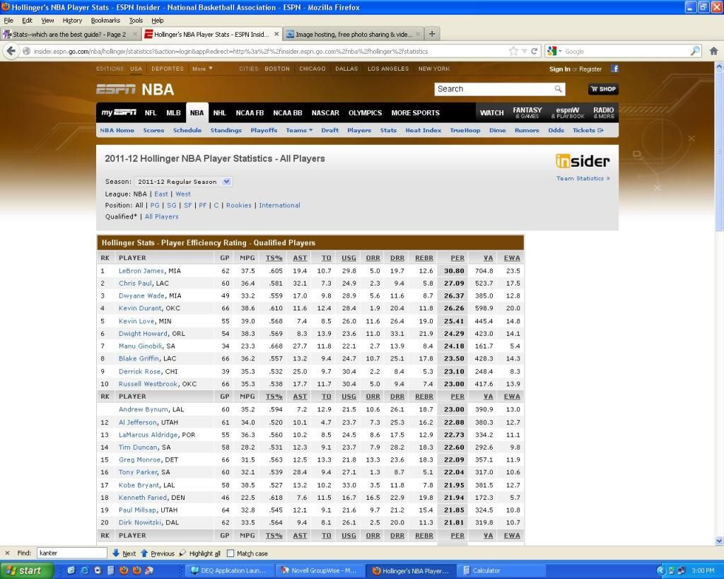Image resolution: width=724 pixels, height=579 pixels.
Task: Switch to the Stats--which are the best guide tab
Action: coord(71,34)
